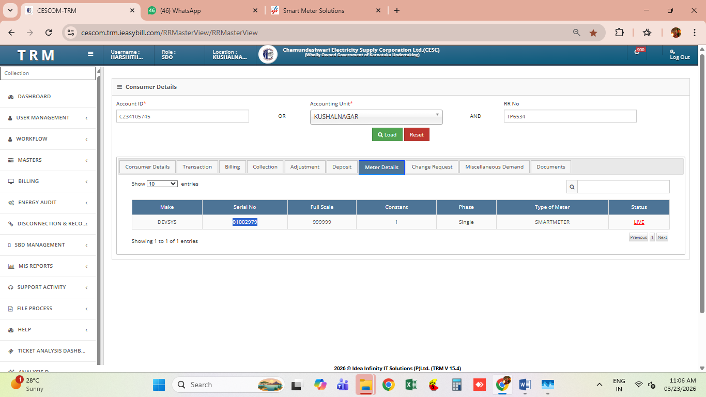
Task: Open Microsoft Teams from the taskbar
Action: 342,385
